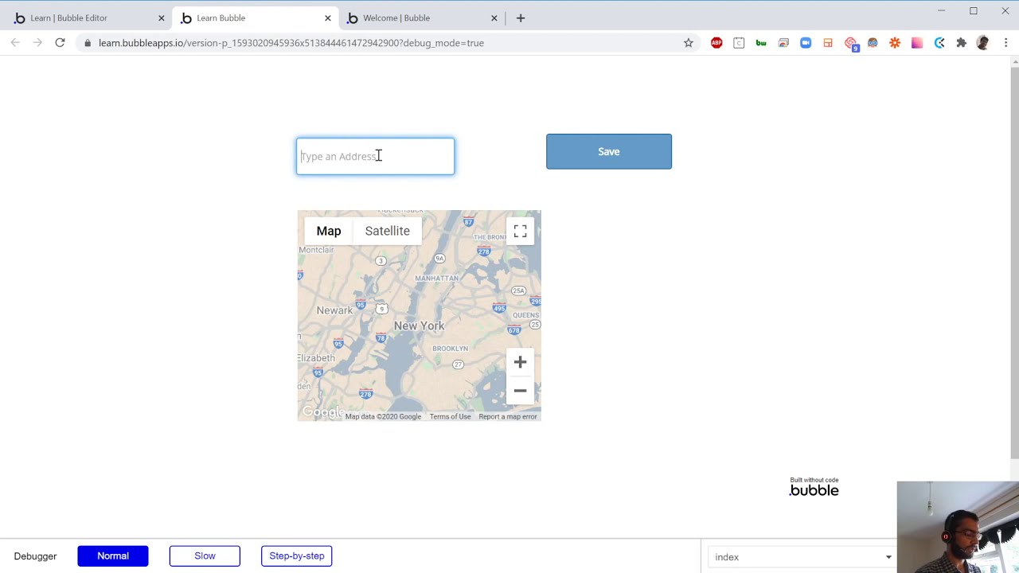The height and width of the screenshot is (573, 1019).
Task: Switch map to Map view
Action: (x=329, y=231)
